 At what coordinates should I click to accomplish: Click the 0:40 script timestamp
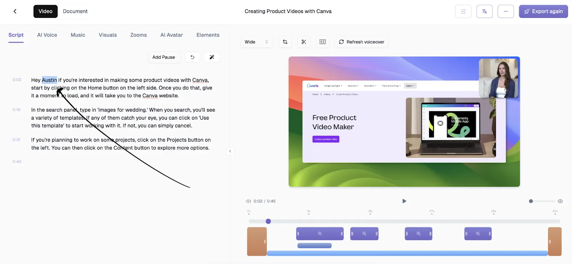point(17,162)
